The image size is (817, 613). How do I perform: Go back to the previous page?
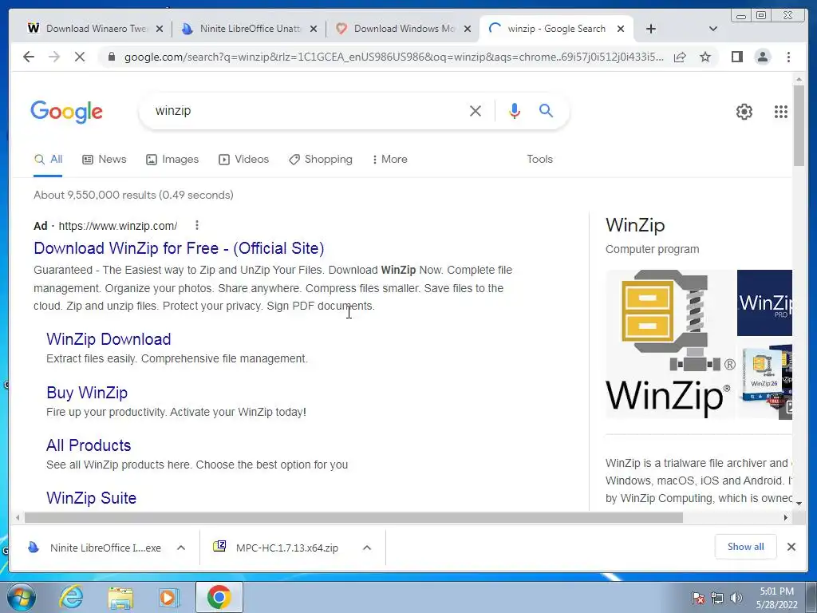[29, 57]
